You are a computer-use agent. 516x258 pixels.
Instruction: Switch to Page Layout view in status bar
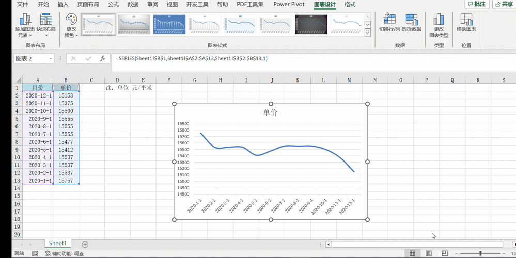click(x=429, y=253)
